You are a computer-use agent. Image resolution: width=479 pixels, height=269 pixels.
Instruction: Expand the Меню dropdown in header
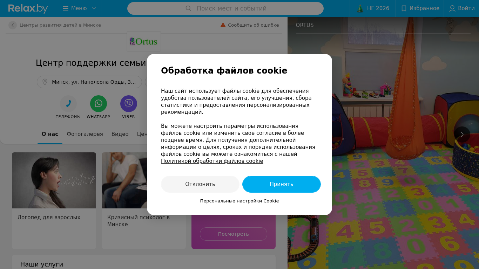click(x=79, y=8)
